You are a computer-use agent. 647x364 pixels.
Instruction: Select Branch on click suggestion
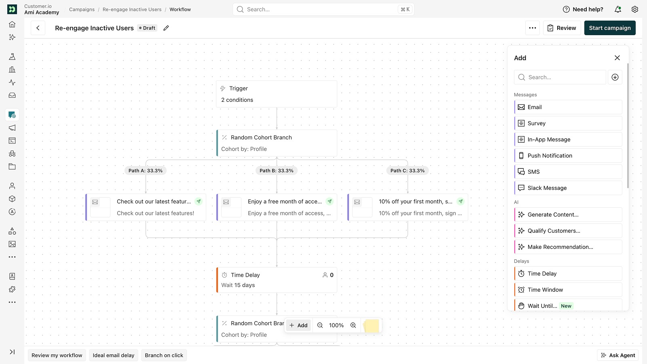tap(164, 355)
